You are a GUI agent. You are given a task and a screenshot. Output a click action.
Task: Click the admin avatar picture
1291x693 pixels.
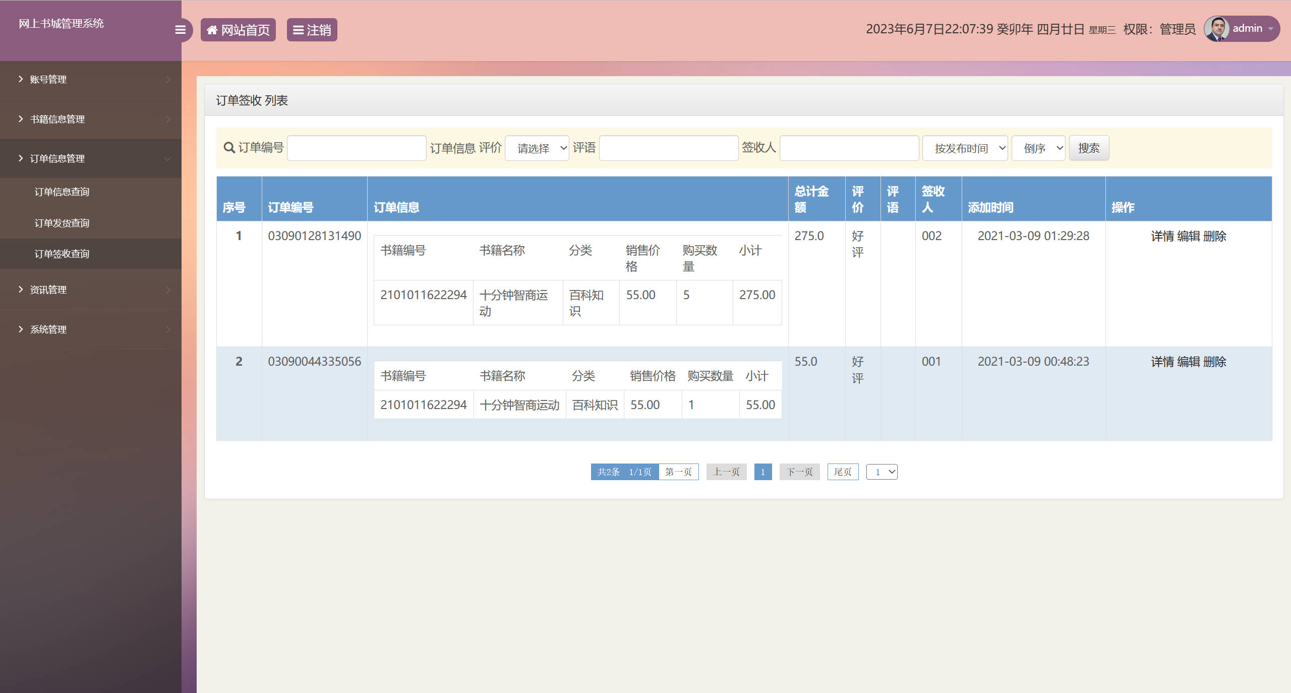click(1217, 28)
